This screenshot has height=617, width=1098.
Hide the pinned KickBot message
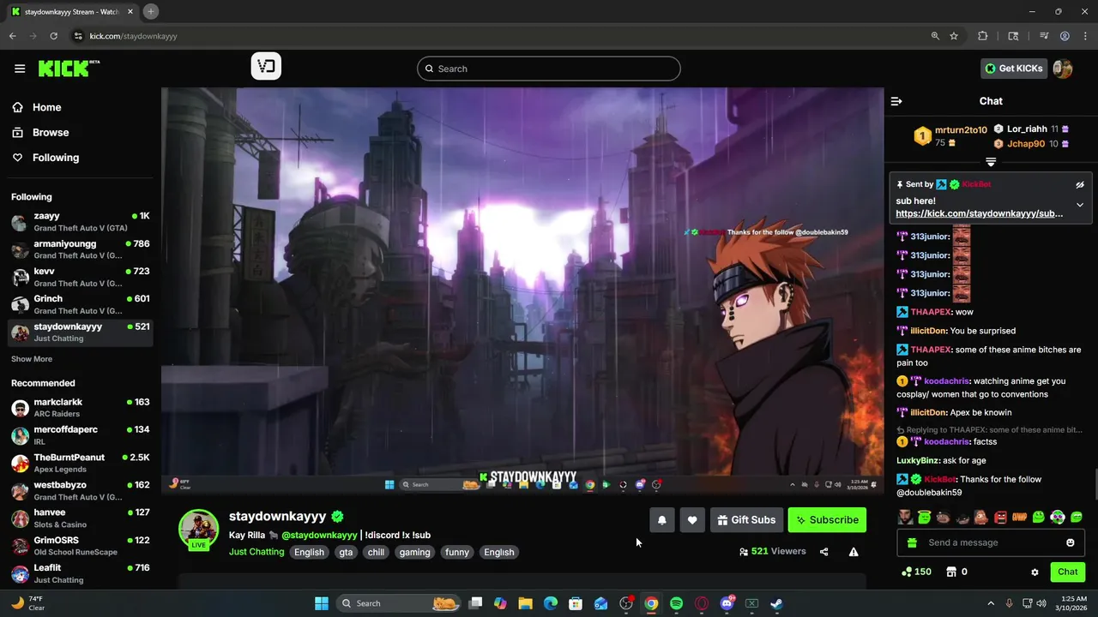[1080, 184]
